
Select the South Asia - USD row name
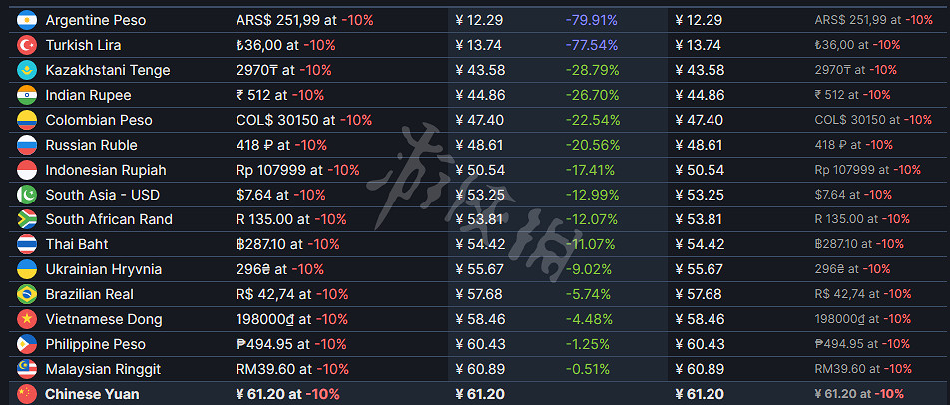[x=102, y=195]
